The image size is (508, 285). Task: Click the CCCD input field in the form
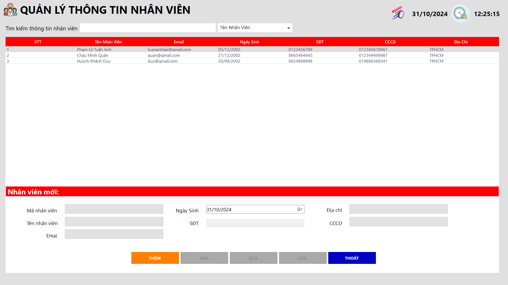[399, 222]
